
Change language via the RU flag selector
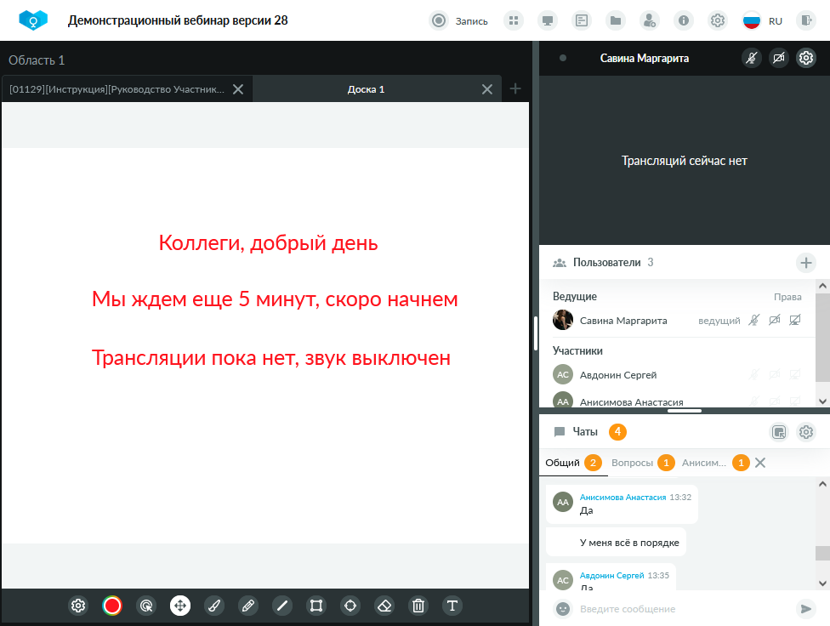pyautogui.click(x=762, y=20)
